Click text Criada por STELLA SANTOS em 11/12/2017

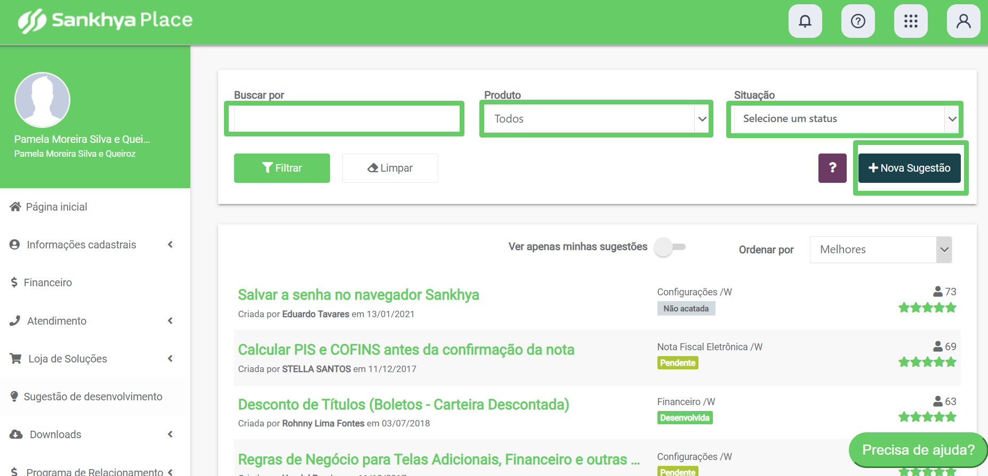pos(327,369)
